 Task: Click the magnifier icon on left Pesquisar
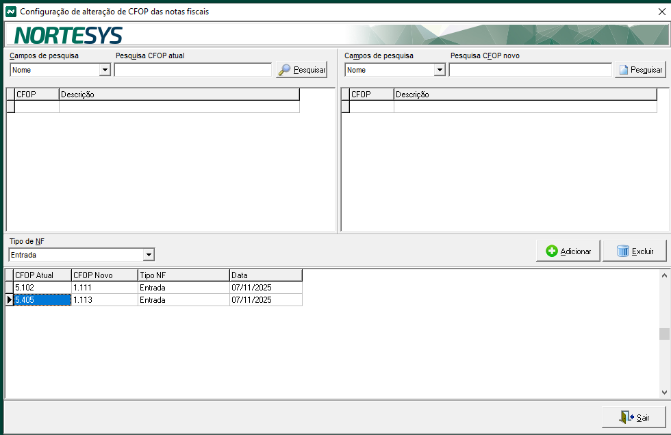click(284, 70)
